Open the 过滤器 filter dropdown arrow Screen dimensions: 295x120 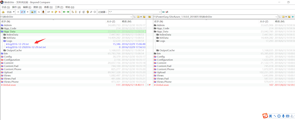coord(160,12)
